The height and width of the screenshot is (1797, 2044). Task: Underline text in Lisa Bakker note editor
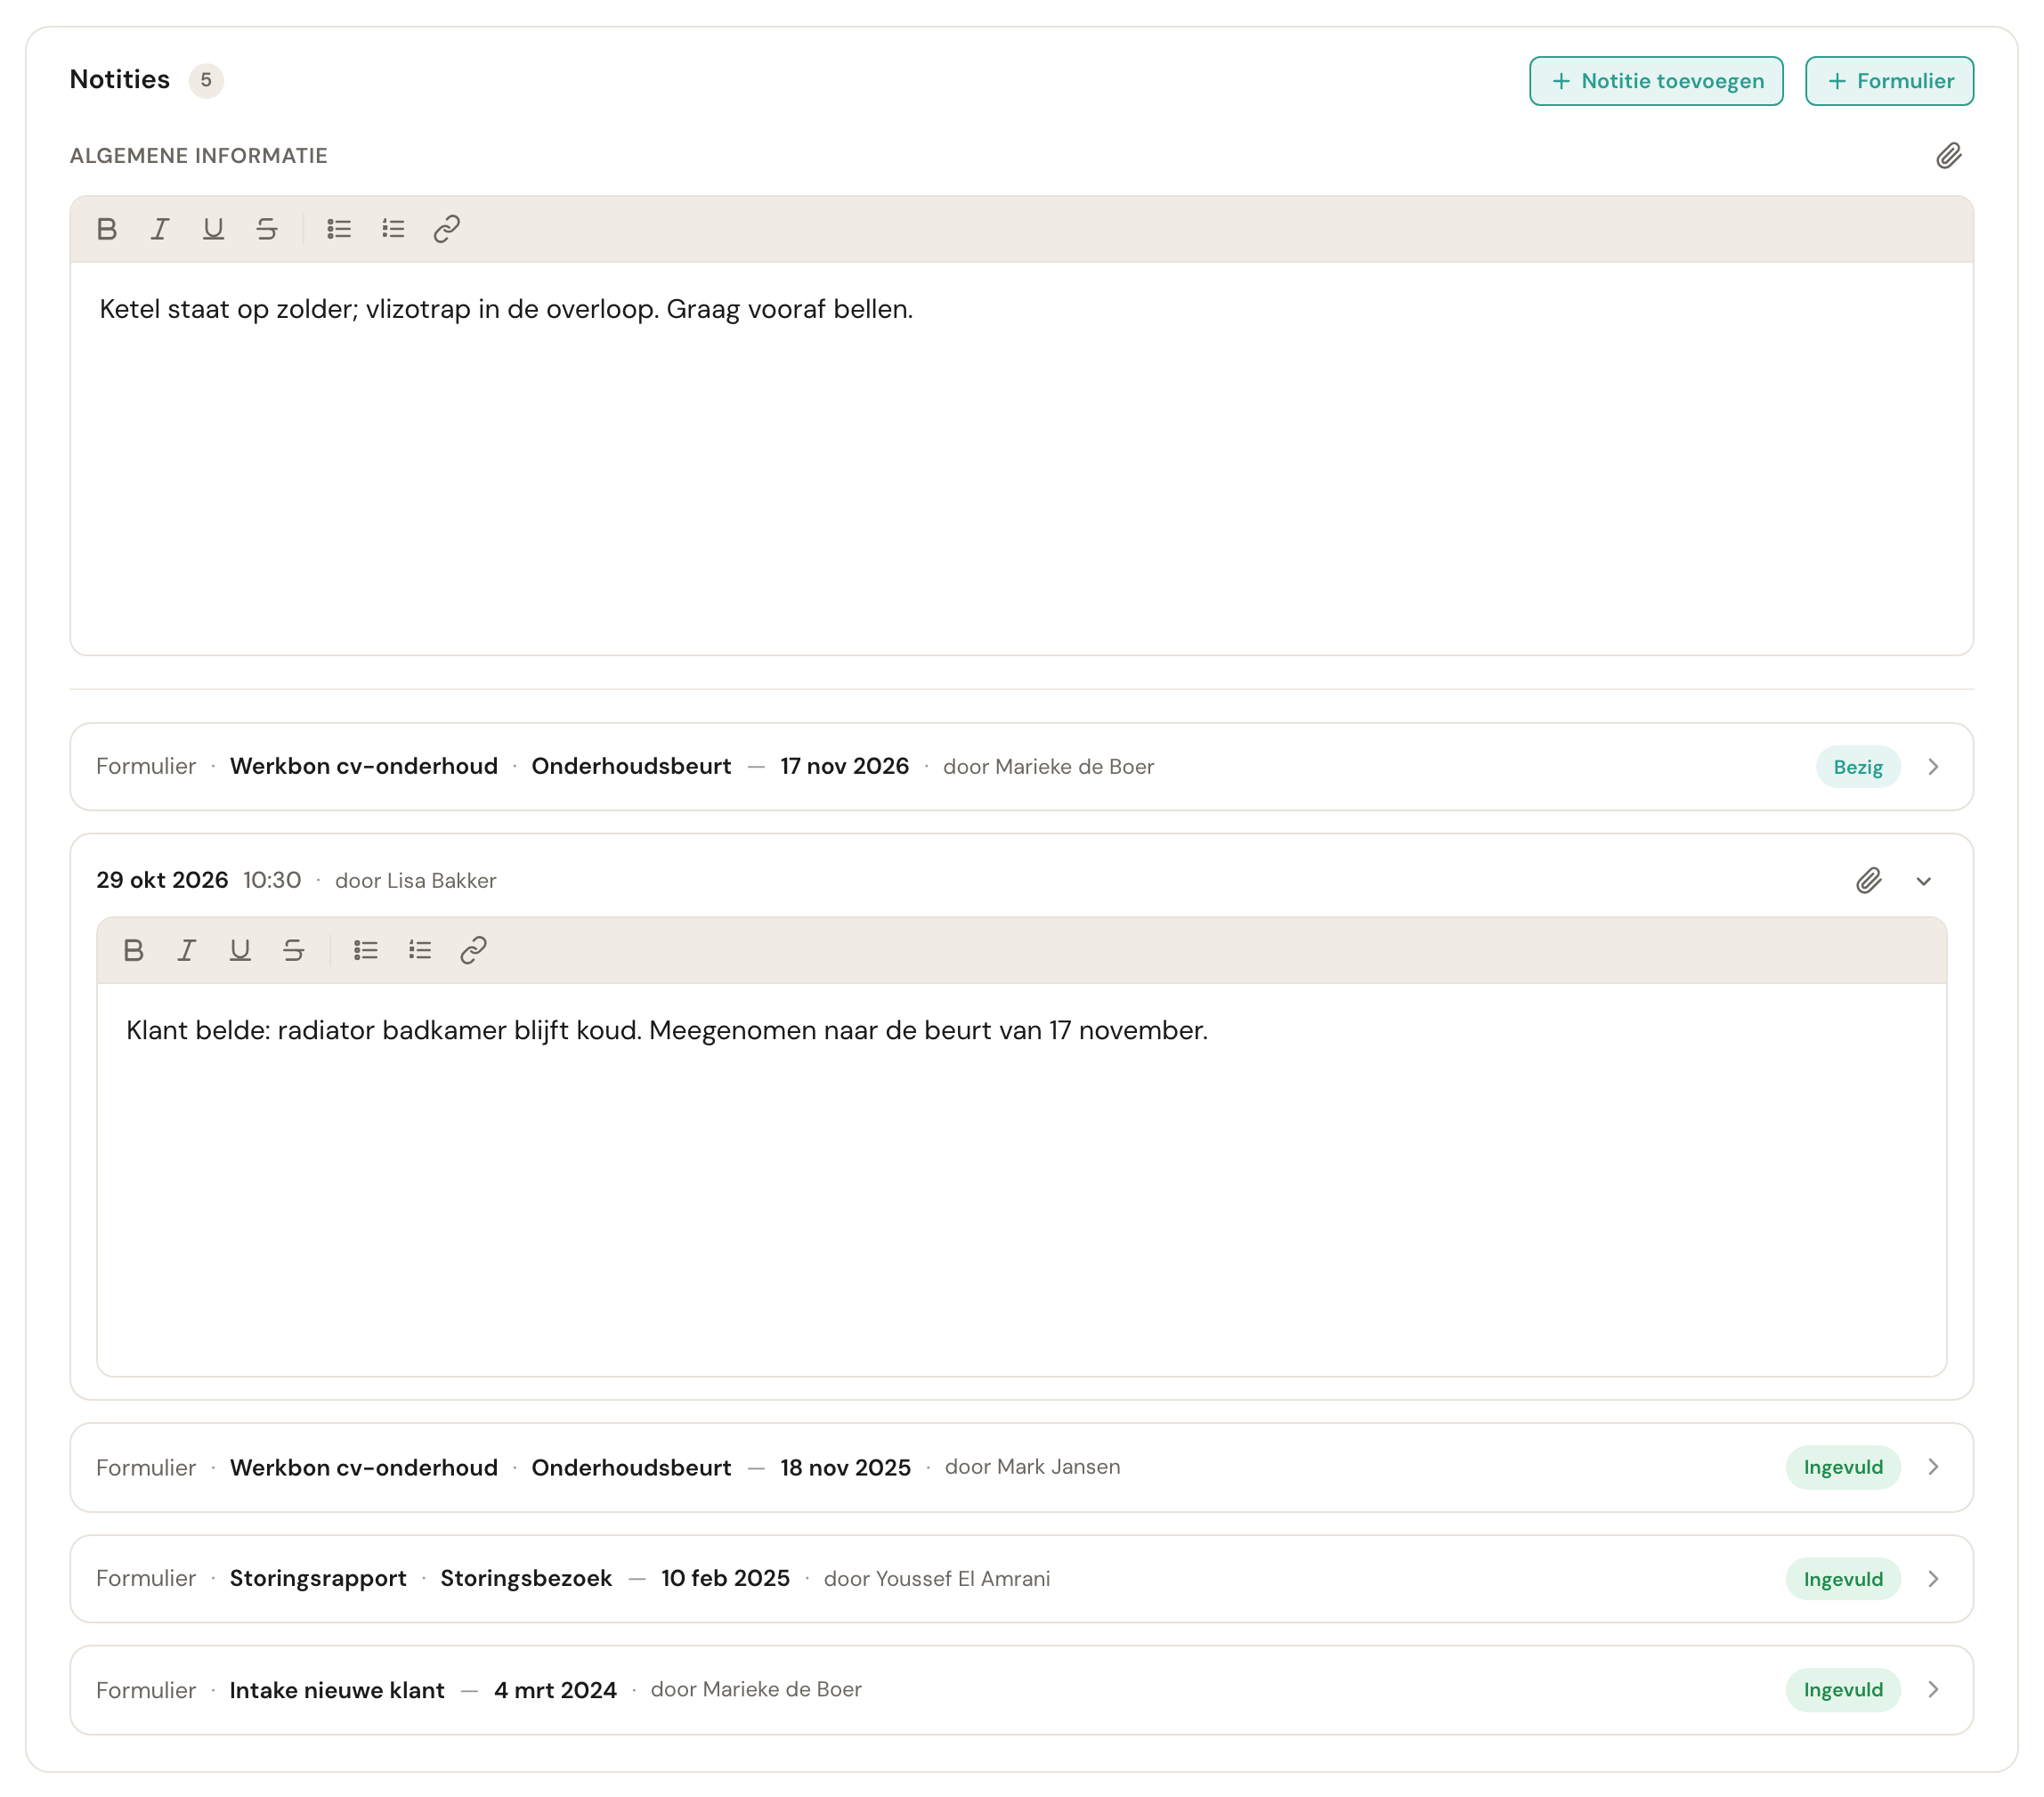pyautogui.click(x=240, y=950)
